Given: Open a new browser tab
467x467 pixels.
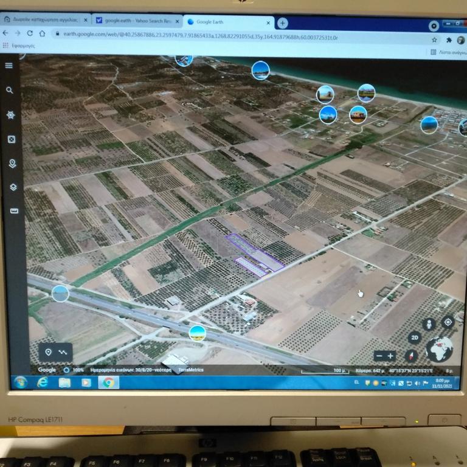Looking at the screenshot, I should coord(282,23).
